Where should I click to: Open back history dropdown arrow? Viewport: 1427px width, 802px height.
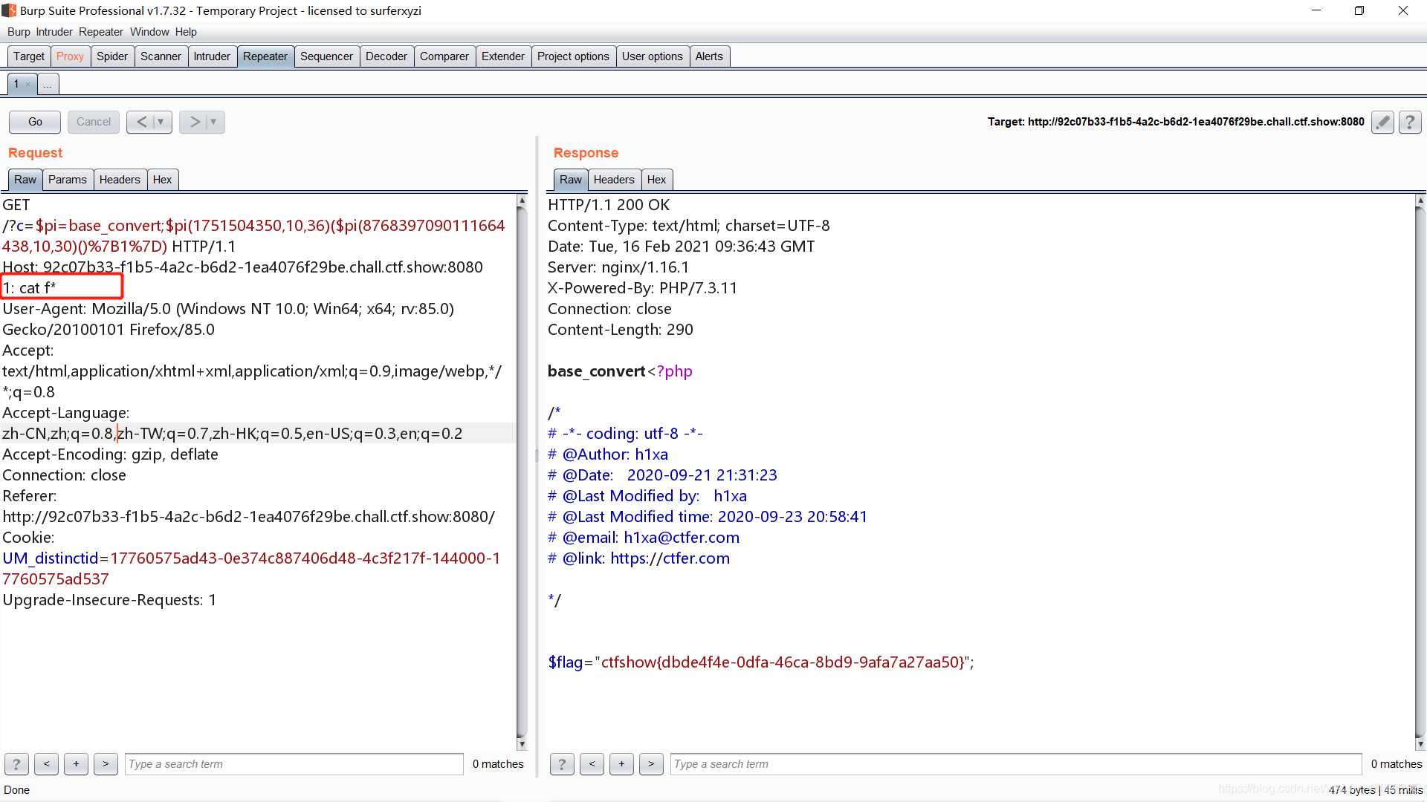click(x=161, y=122)
